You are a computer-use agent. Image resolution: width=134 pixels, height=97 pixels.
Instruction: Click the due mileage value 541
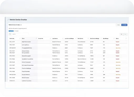[104, 42]
